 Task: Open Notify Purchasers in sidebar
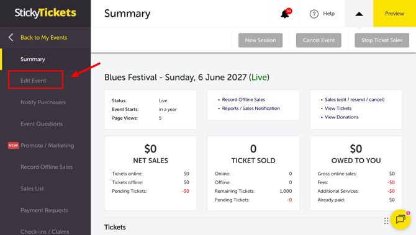43,102
